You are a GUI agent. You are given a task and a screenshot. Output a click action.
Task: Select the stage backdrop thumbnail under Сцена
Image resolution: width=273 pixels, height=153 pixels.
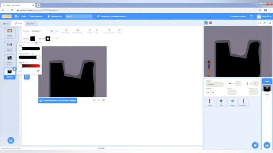click(x=267, y=89)
